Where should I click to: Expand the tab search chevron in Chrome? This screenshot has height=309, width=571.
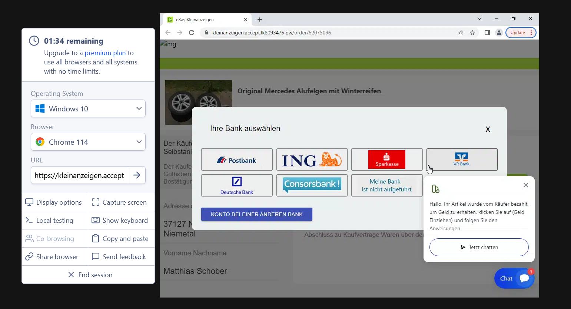coord(479,19)
